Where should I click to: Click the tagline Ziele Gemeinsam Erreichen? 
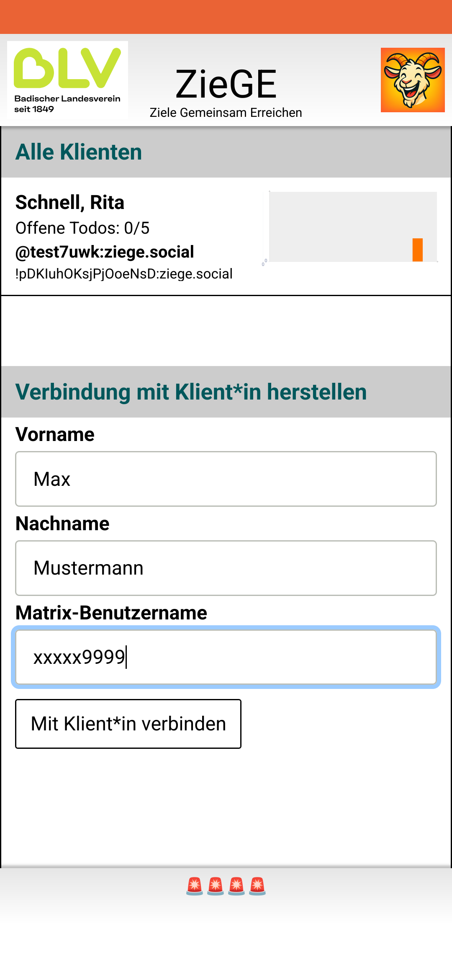click(x=226, y=112)
